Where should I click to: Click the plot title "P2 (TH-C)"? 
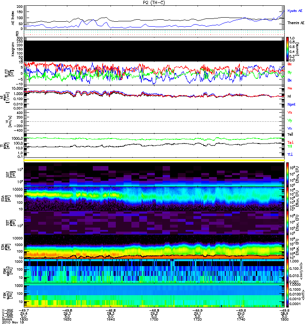(154, 2)
